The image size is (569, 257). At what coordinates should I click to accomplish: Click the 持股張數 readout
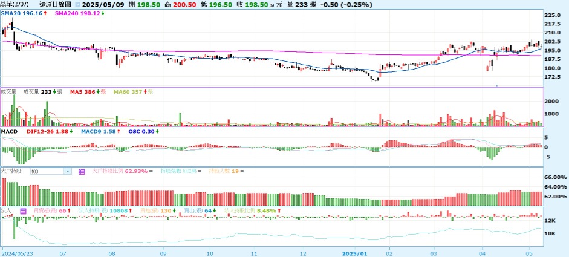click(180, 171)
